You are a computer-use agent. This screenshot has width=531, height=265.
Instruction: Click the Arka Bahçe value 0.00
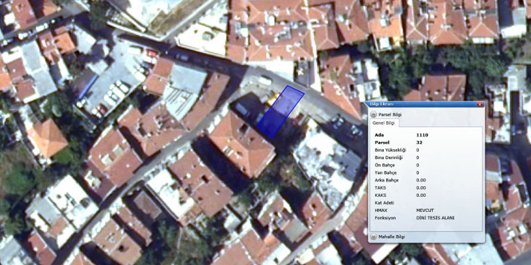(421, 180)
